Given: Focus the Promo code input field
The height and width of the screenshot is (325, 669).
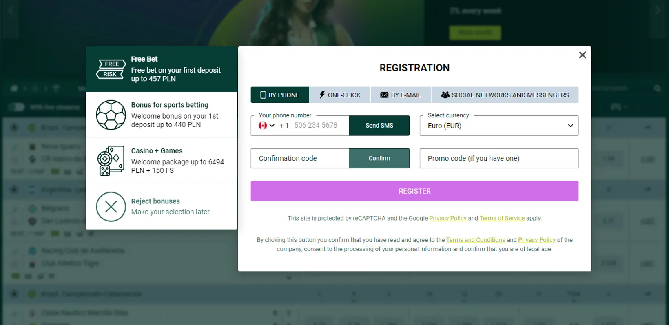Looking at the screenshot, I should tap(498, 159).
